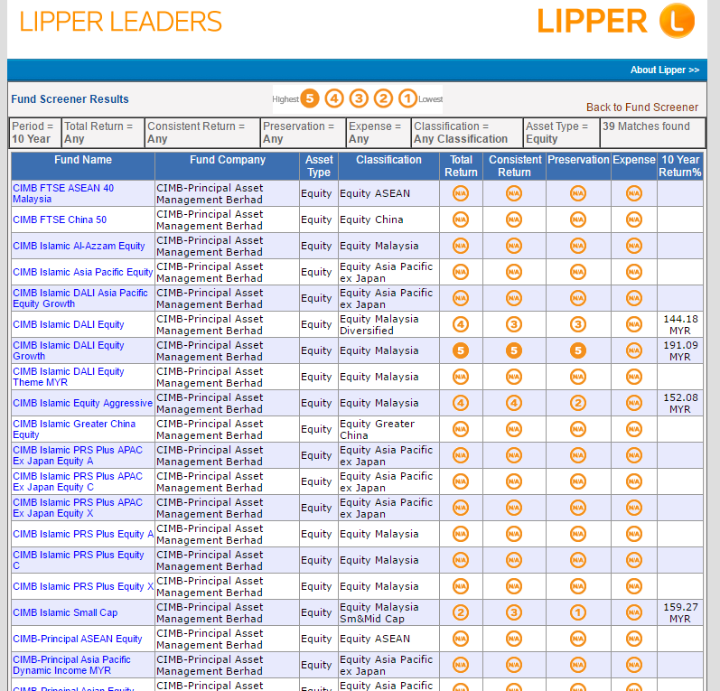
Task: Click the rating 4 legend badge
Action: (334, 98)
